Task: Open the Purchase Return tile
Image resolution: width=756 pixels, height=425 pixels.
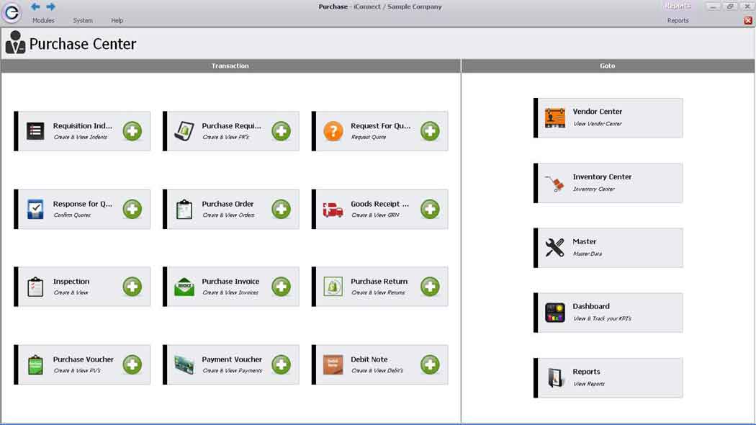Action: coord(379,286)
